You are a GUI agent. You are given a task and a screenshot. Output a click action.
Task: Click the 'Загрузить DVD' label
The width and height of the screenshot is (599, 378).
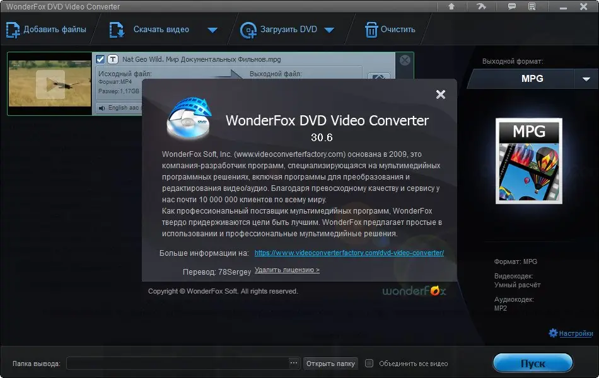288,30
